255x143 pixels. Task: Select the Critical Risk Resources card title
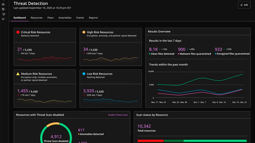[x=35, y=32]
